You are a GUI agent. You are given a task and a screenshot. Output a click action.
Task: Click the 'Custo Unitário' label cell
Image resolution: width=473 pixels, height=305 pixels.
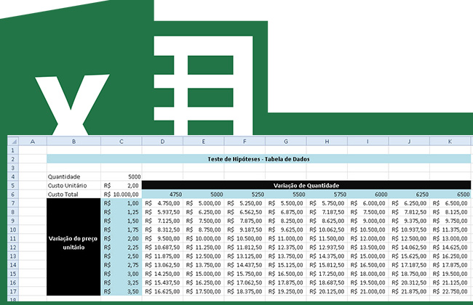click(x=73, y=185)
